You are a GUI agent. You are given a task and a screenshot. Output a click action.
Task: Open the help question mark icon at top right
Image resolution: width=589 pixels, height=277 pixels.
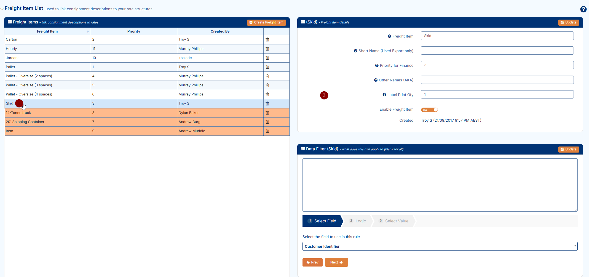pos(583,9)
